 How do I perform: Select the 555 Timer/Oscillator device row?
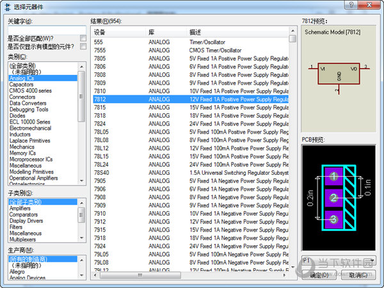click(191, 42)
